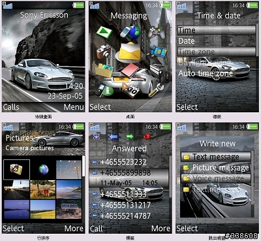This screenshot has height=241, width=261.
Task: Click signal strength icon on home screen
Action: (x=8, y=5)
